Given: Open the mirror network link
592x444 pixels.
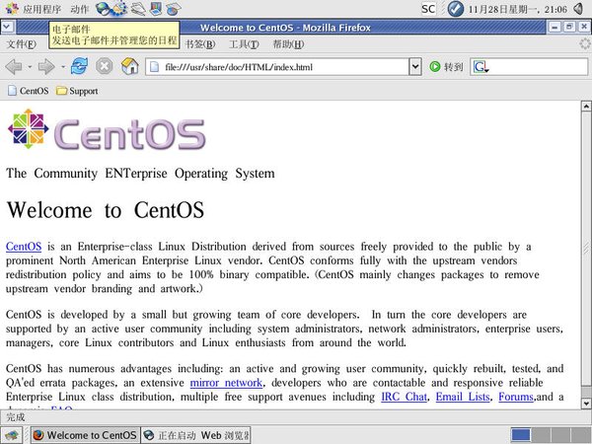Looking at the screenshot, I should click(x=226, y=383).
